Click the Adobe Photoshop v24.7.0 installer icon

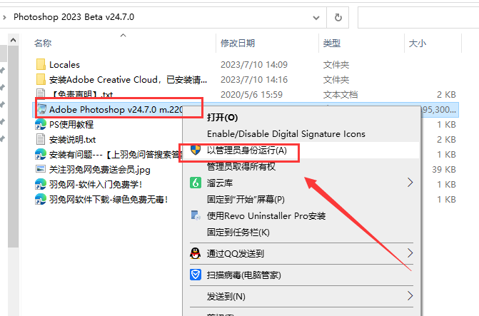pyautogui.click(x=41, y=109)
